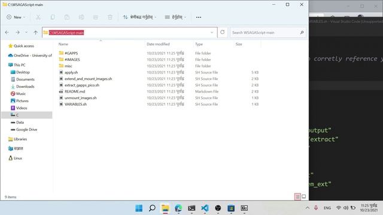Open Visual Studio Code from taskbar
Screen dimensions: 383x215
coord(205,208)
